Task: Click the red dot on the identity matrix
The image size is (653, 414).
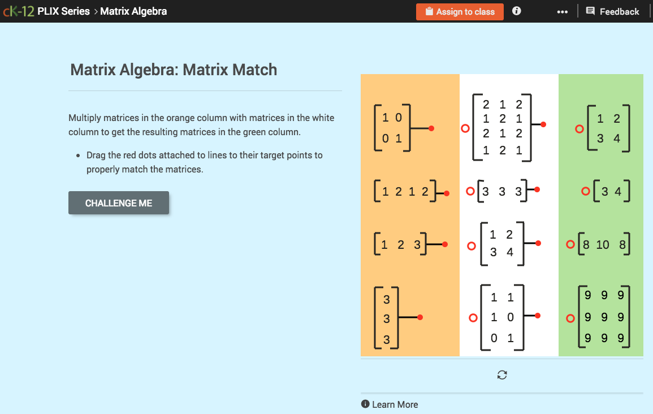Action: tap(431, 128)
